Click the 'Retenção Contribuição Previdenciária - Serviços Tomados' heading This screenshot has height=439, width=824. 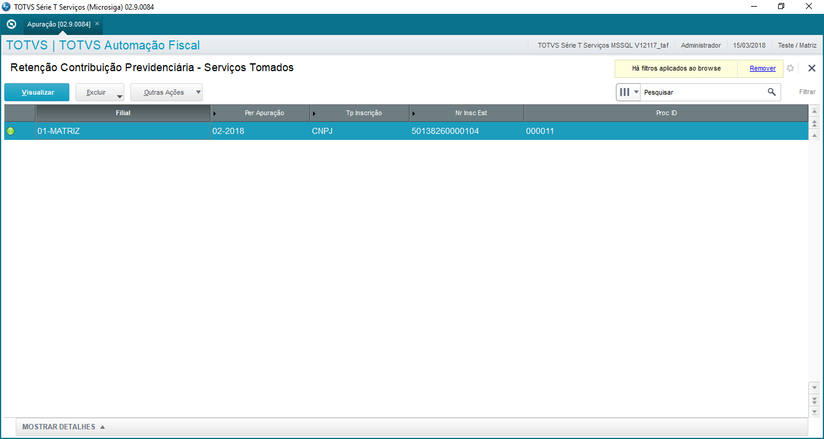[152, 68]
